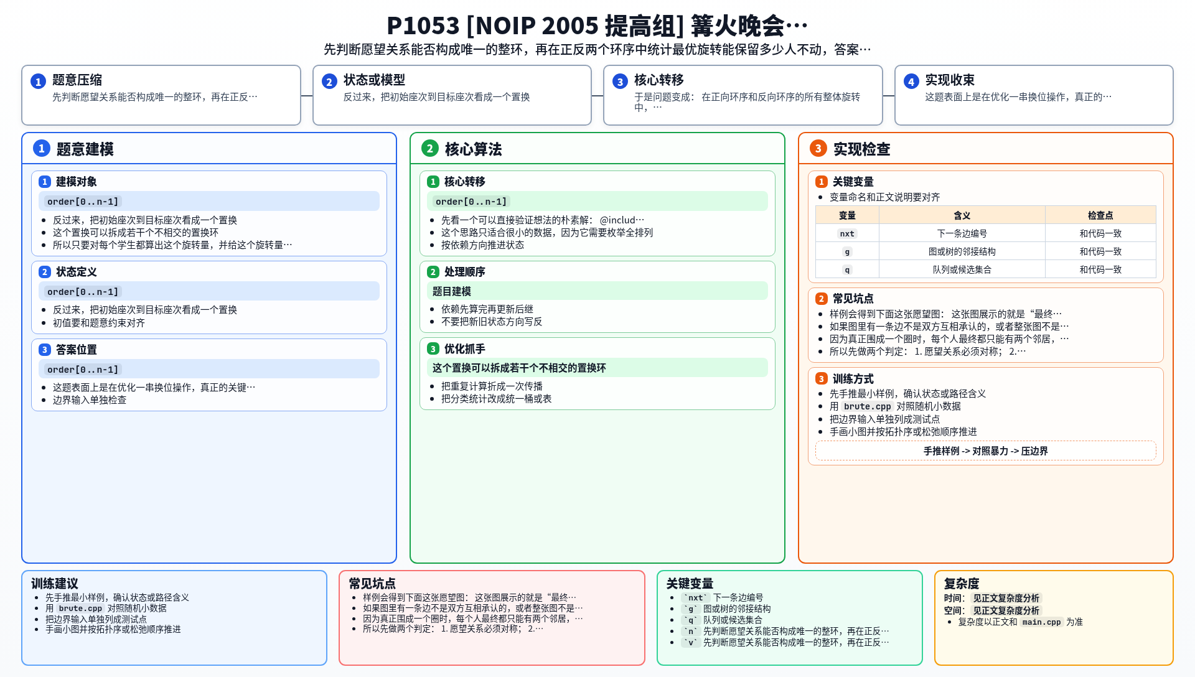
Task: Click 初值要和题意约束对齐 bullet
Action: point(99,323)
